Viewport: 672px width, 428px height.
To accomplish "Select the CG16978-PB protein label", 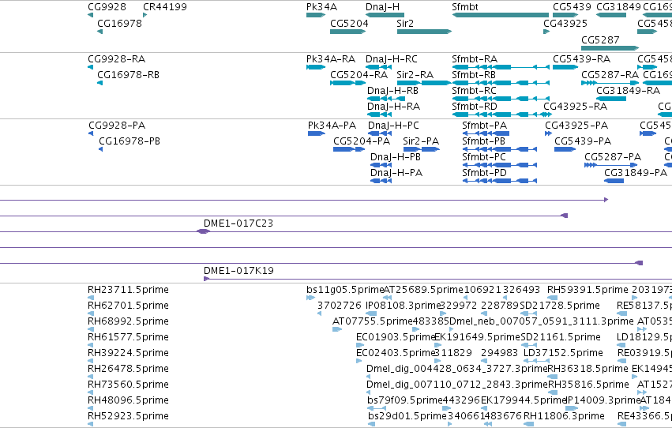I will point(130,141).
